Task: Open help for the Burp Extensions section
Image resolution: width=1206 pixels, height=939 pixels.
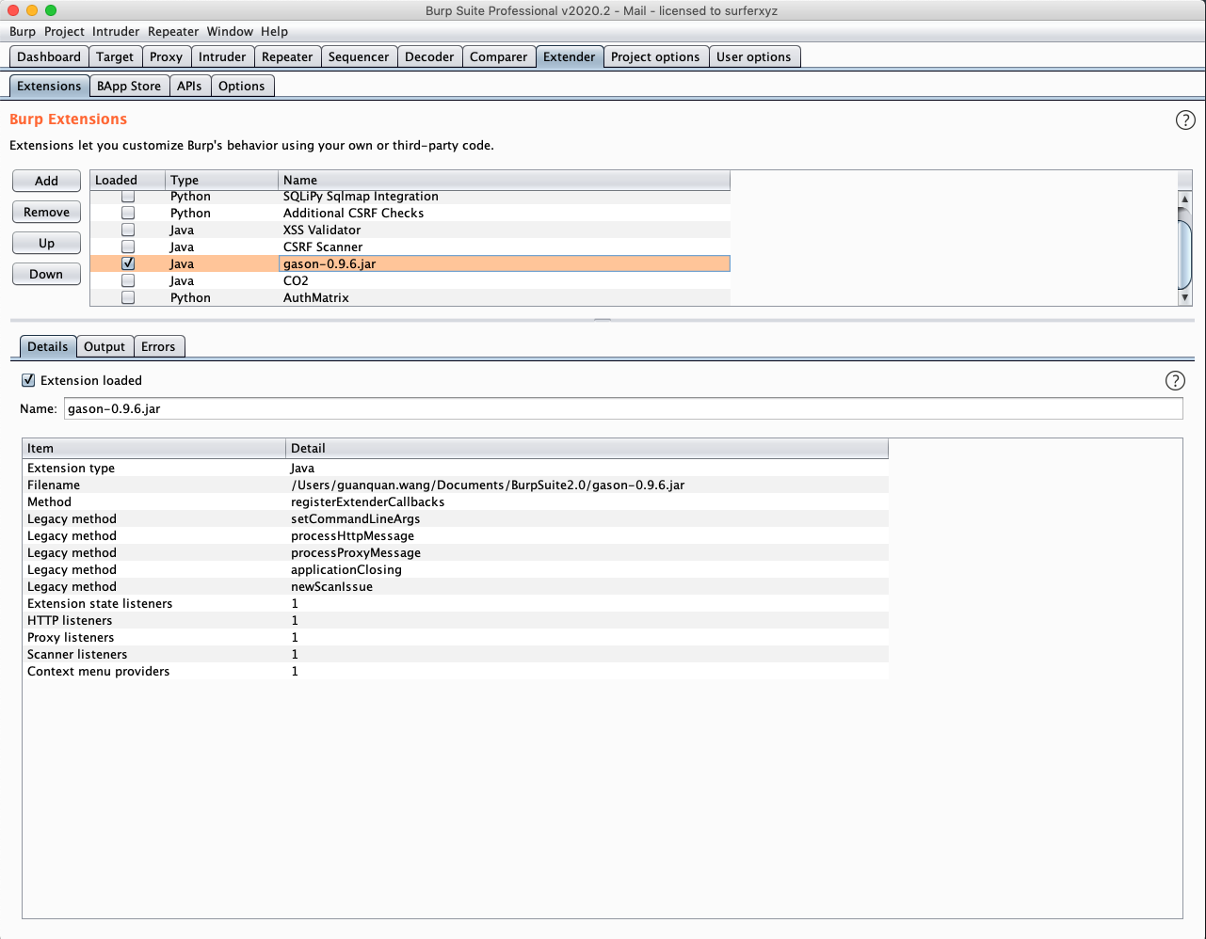Action: coord(1185,120)
